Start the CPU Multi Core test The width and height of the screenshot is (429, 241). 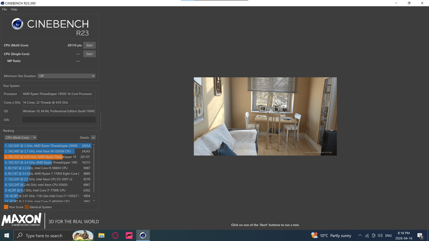pyautogui.click(x=89, y=45)
